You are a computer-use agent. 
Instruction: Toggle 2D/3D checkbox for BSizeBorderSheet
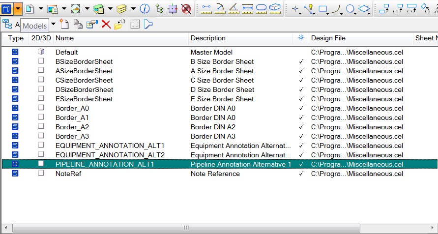point(41,61)
